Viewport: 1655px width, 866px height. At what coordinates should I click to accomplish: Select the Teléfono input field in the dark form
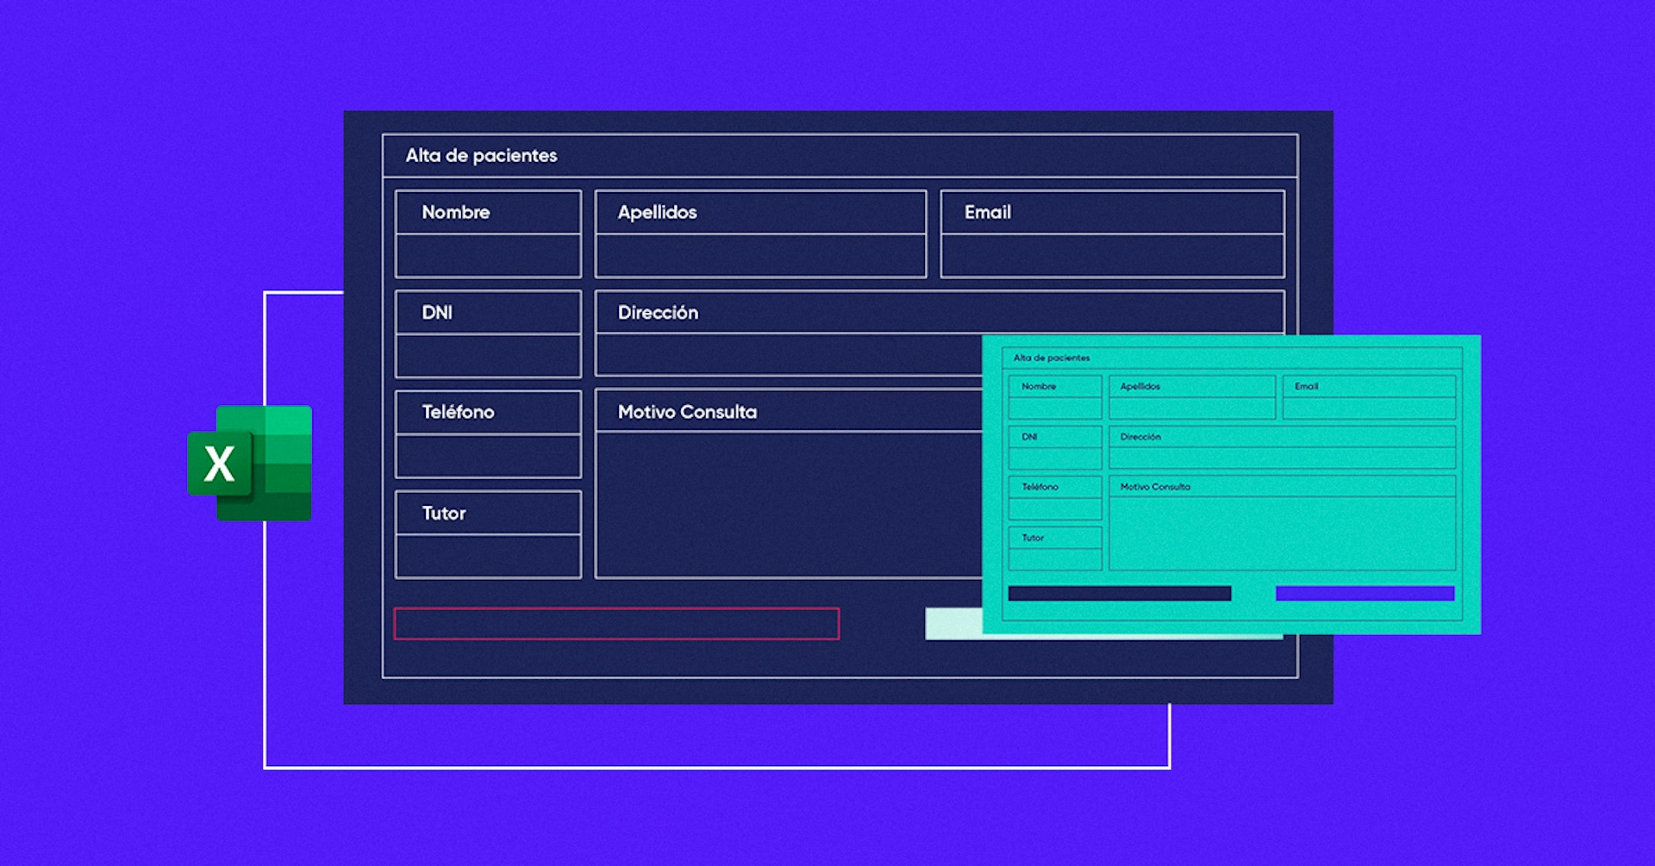pyautogui.click(x=488, y=456)
